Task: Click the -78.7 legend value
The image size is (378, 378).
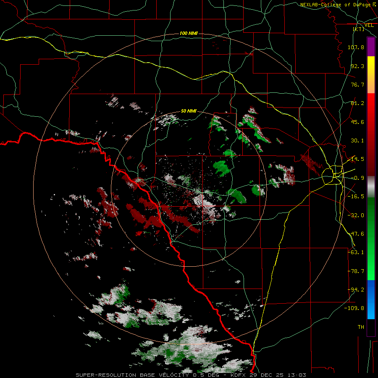Action: pyautogui.click(x=356, y=271)
